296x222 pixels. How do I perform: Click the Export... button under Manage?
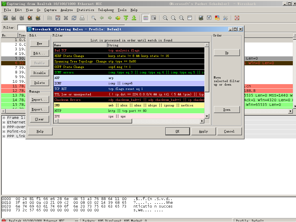(40, 110)
